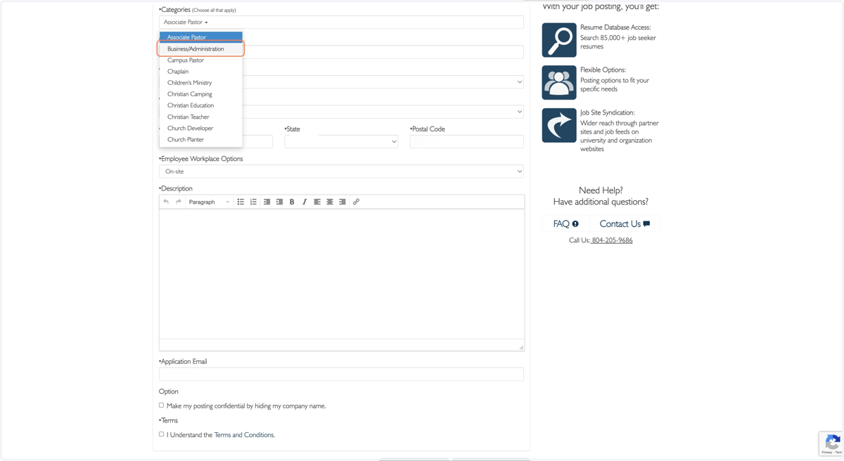Click the phone number 804-205-9686
Screen dimensions: 844x461
tap(612, 240)
